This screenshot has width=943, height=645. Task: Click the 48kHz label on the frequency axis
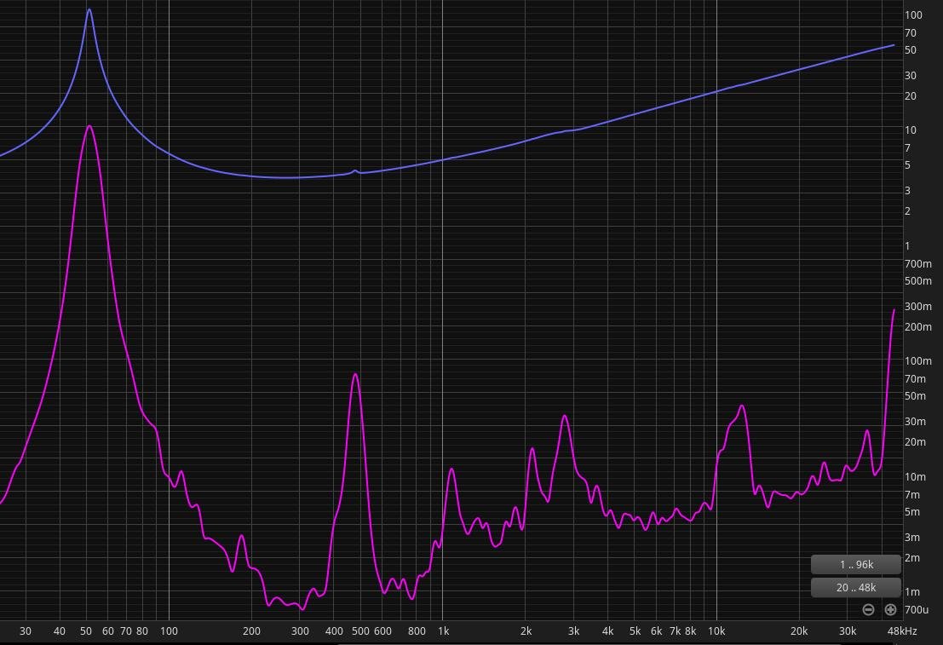coord(902,631)
